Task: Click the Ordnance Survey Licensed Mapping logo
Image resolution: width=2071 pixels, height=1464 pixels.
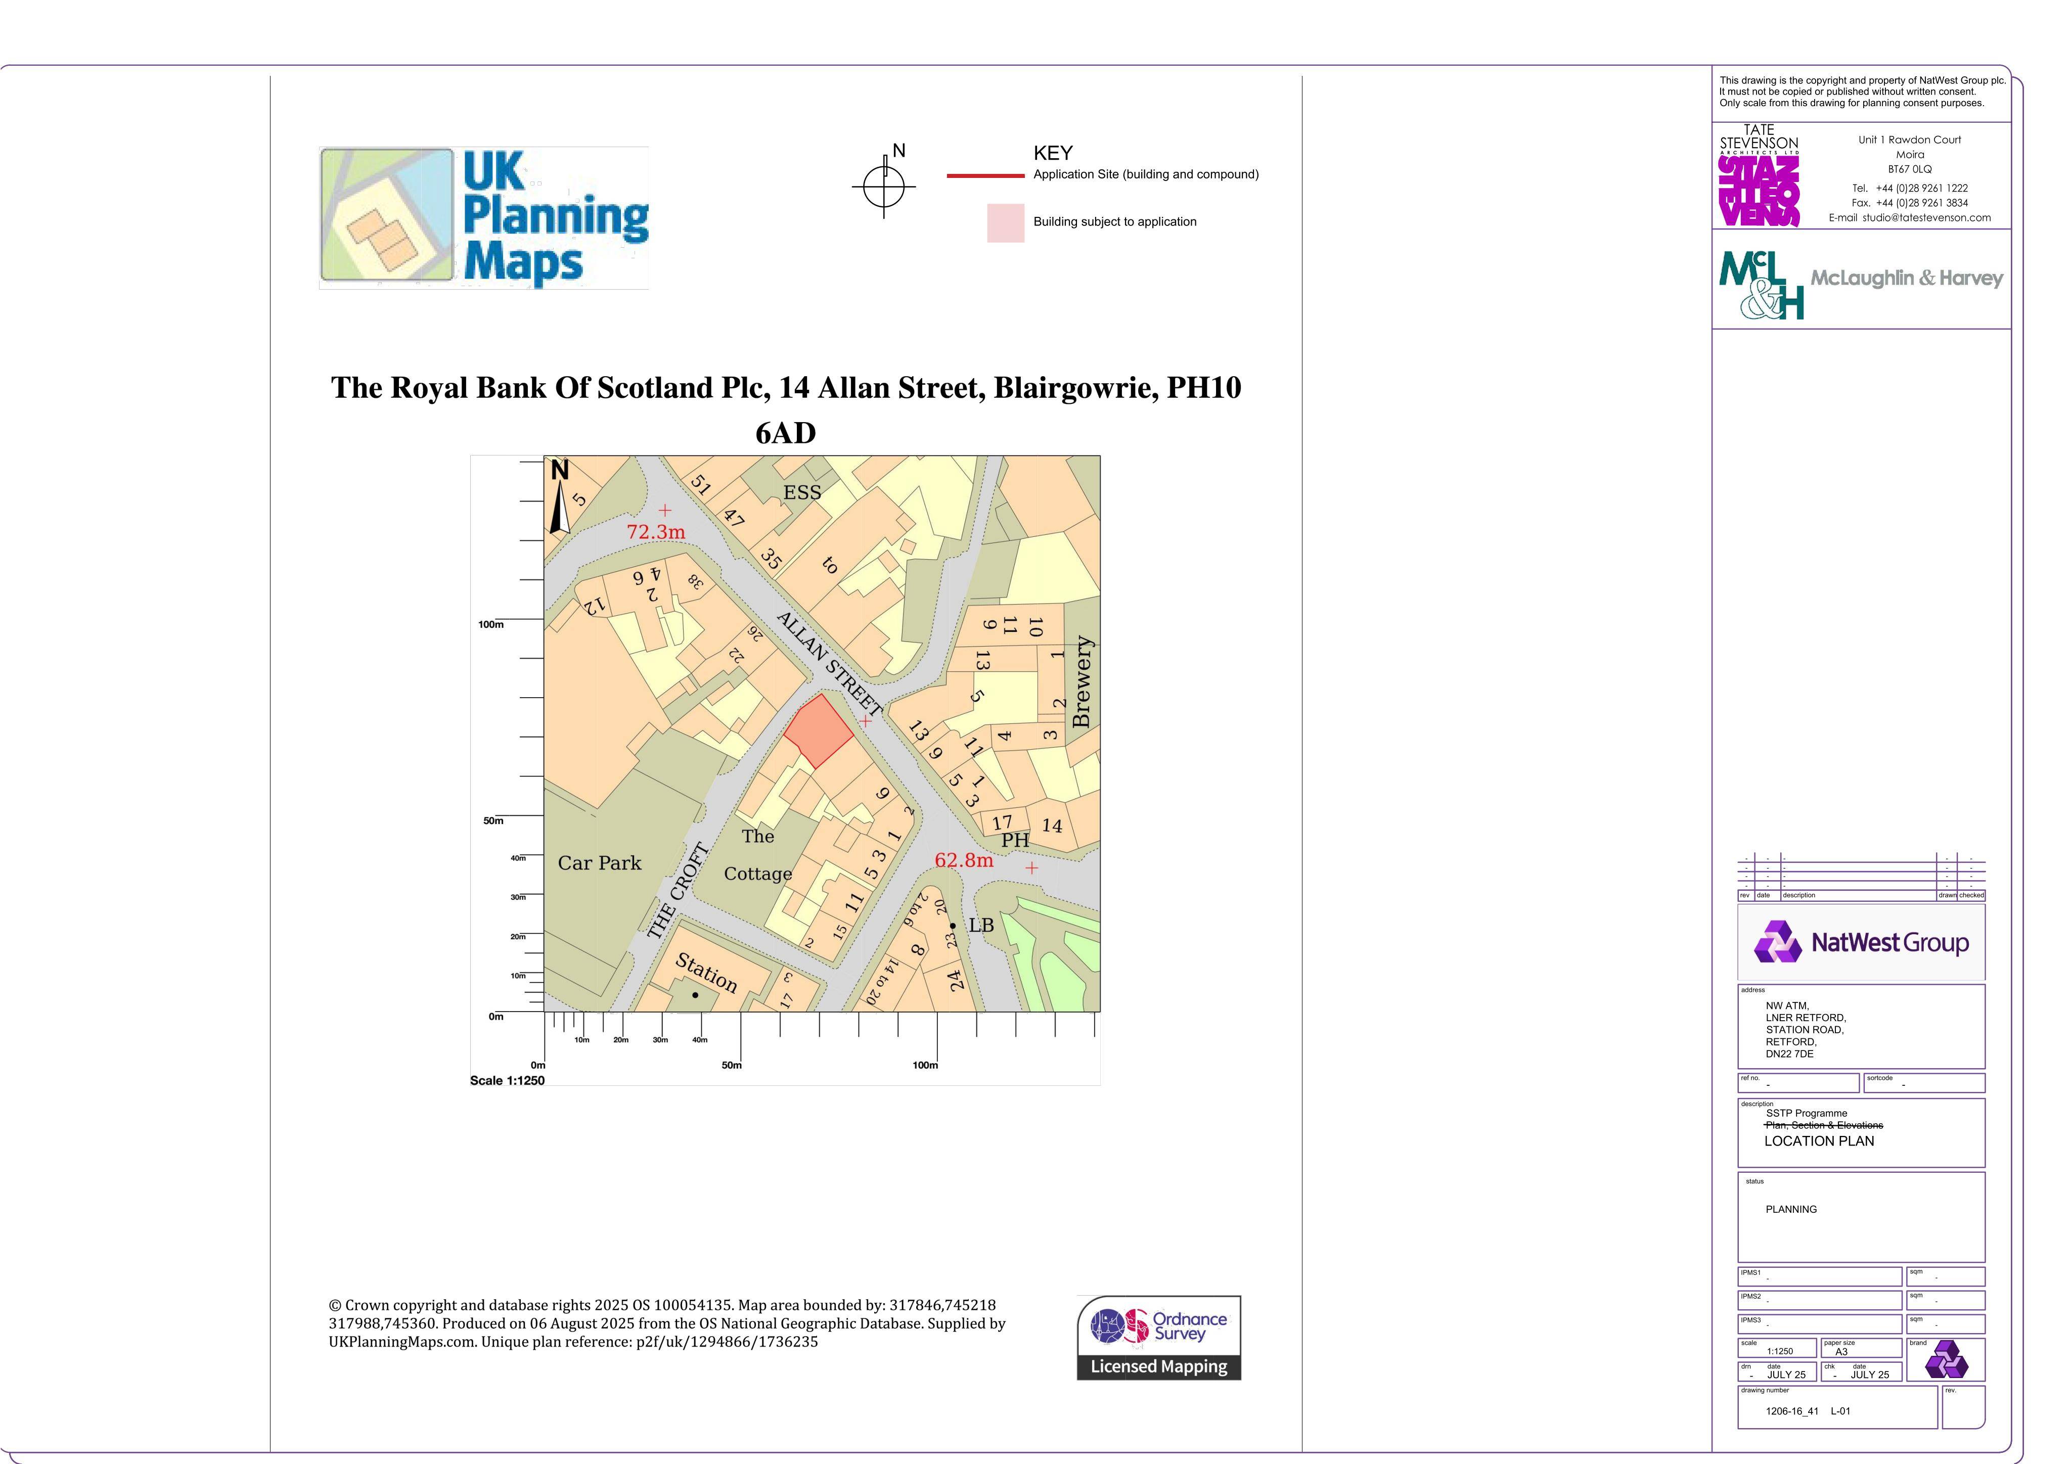Action: coord(1159,1338)
